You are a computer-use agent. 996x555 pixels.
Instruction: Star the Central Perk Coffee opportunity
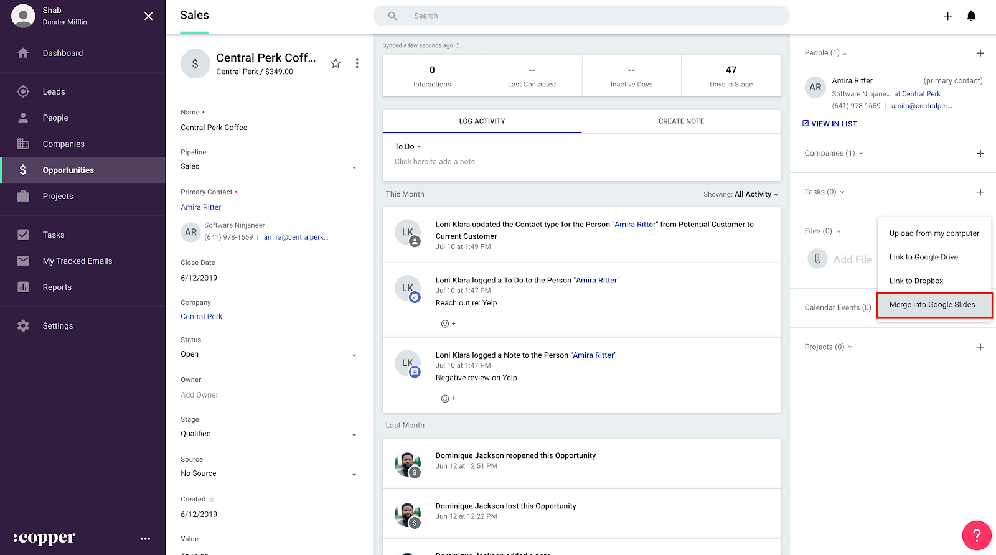(x=336, y=63)
